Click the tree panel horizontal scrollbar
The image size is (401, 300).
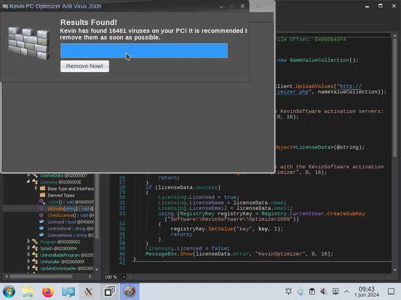pyautogui.click(x=41, y=276)
